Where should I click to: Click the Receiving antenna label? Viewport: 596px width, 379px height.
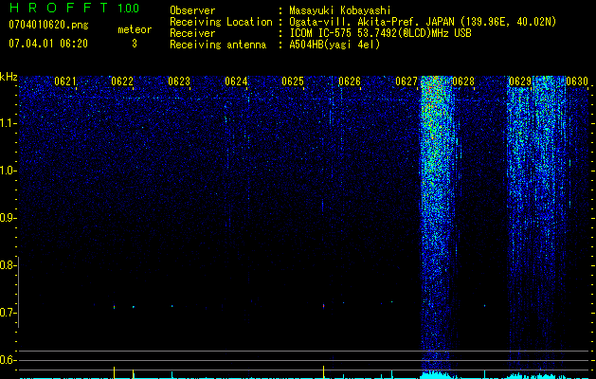coord(218,45)
